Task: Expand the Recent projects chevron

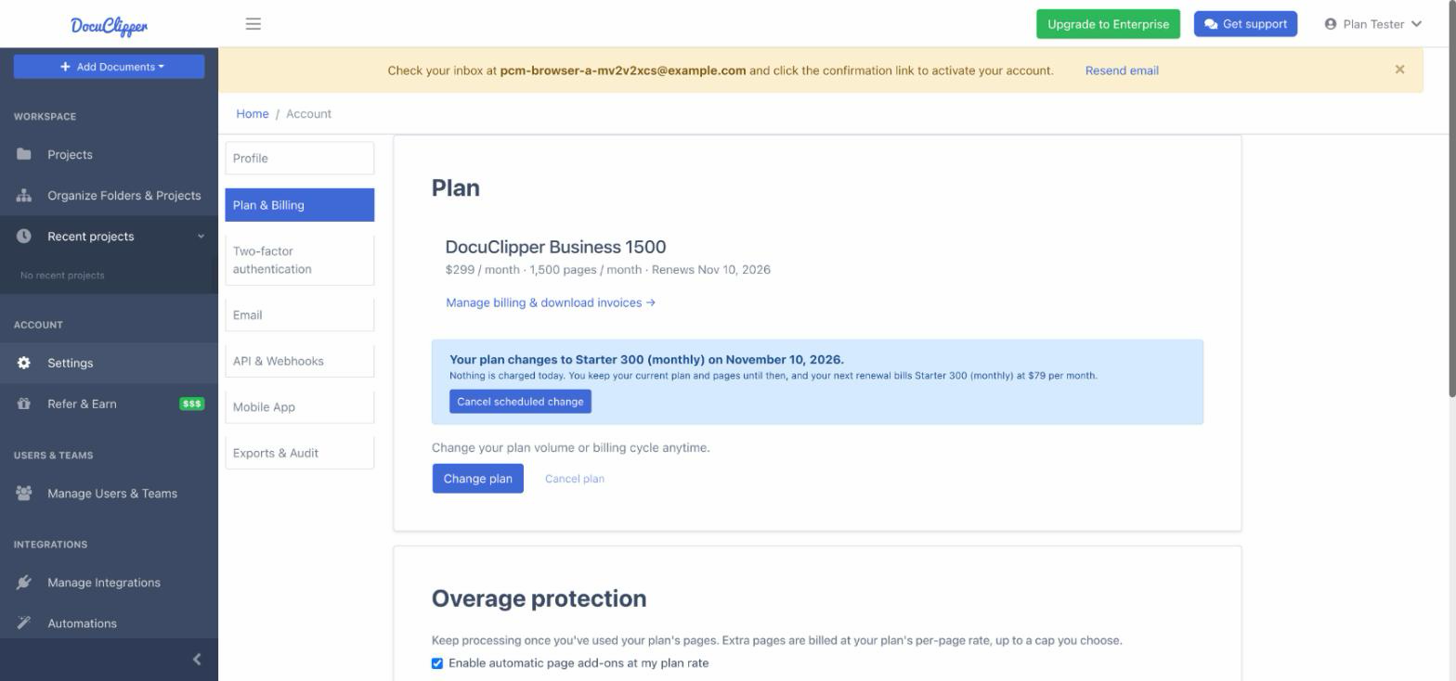Action: pyautogui.click(x=201, y=237)
